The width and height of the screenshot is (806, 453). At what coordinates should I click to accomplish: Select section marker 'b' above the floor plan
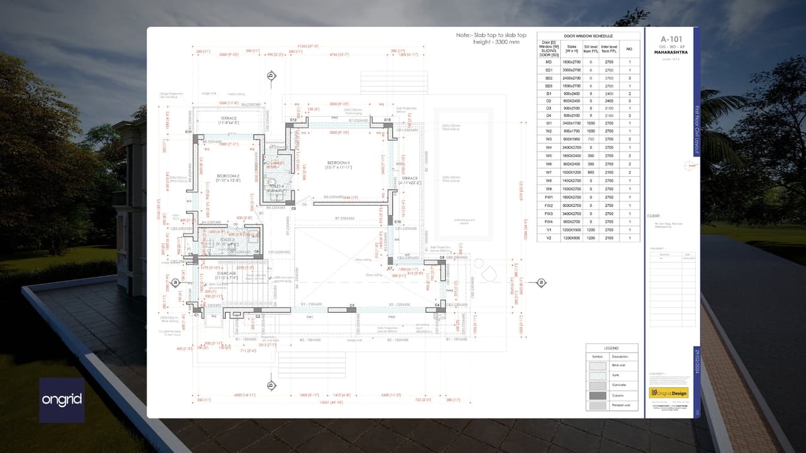(271, 76)
